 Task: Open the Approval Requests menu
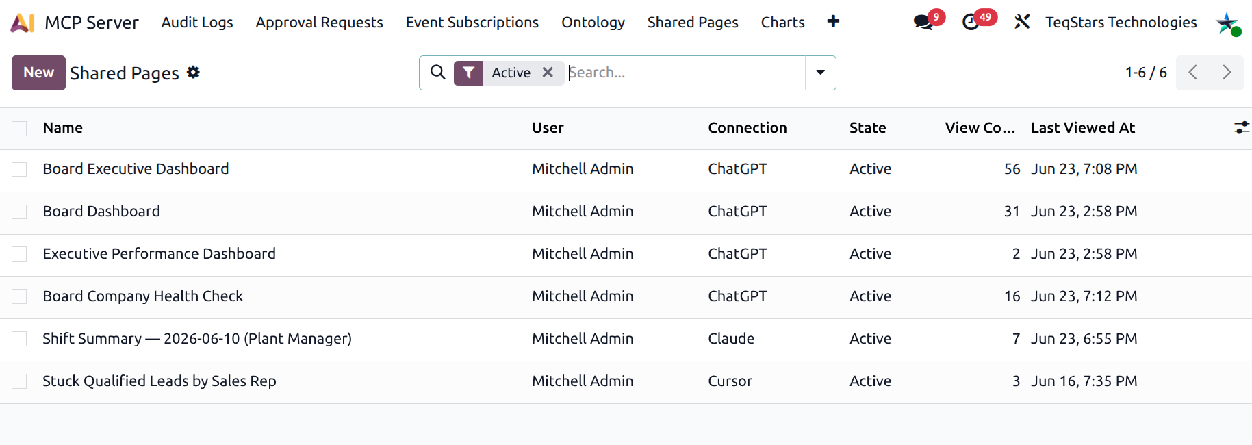[319, 23]
